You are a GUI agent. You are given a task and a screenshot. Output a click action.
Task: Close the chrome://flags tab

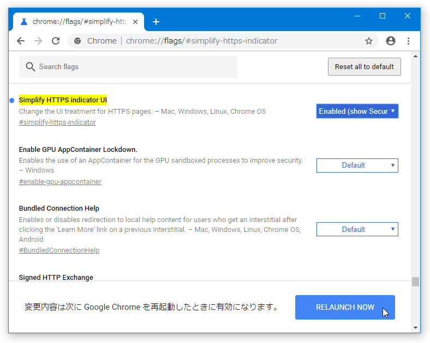(x=135, y=22)
